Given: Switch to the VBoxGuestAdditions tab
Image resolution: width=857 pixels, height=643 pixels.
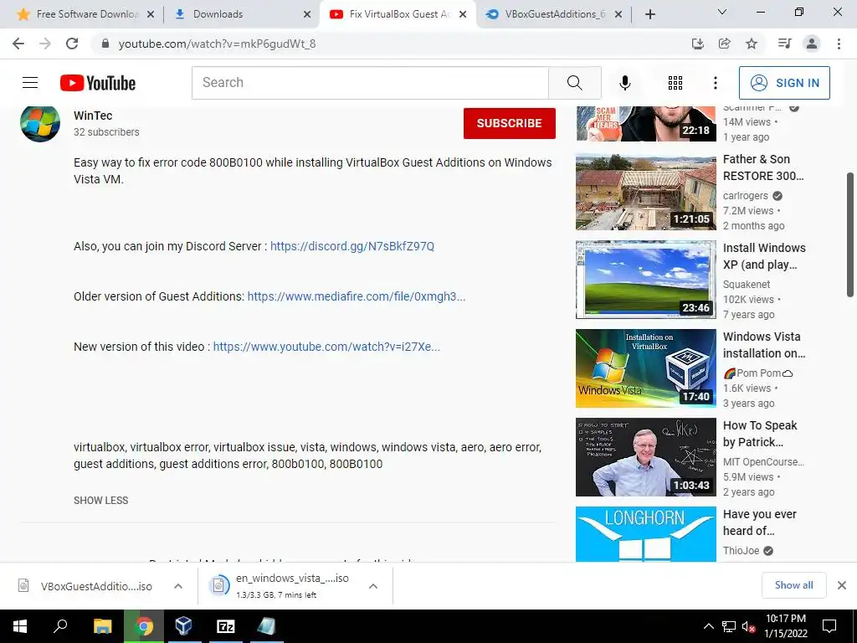Looking at the screenshot, I should pos(554,14).
